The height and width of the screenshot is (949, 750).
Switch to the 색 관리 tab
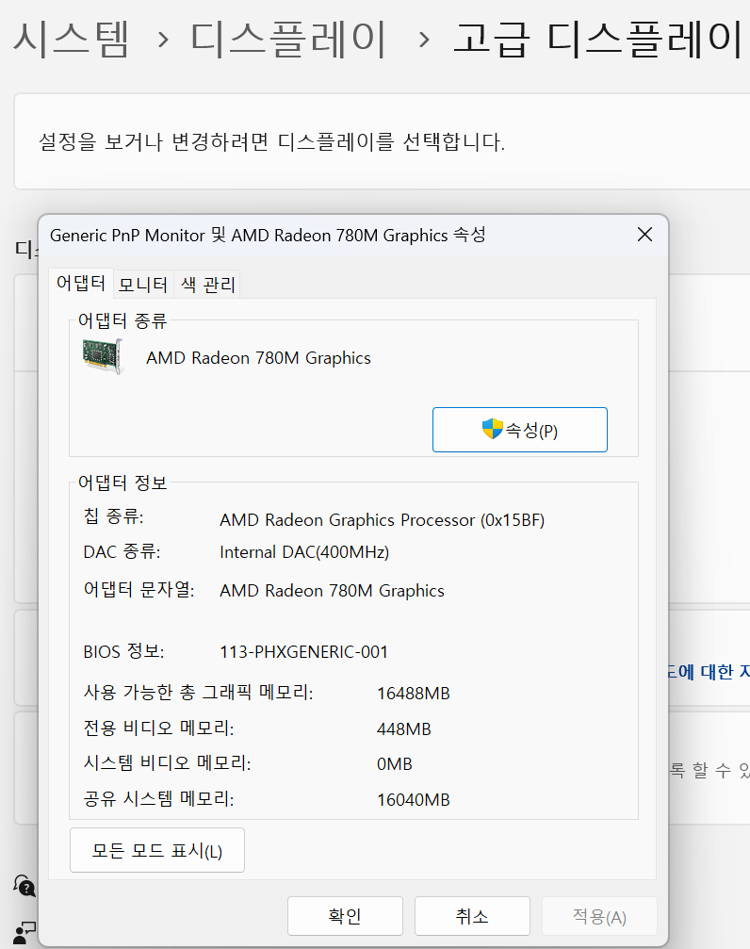[207, 285]
